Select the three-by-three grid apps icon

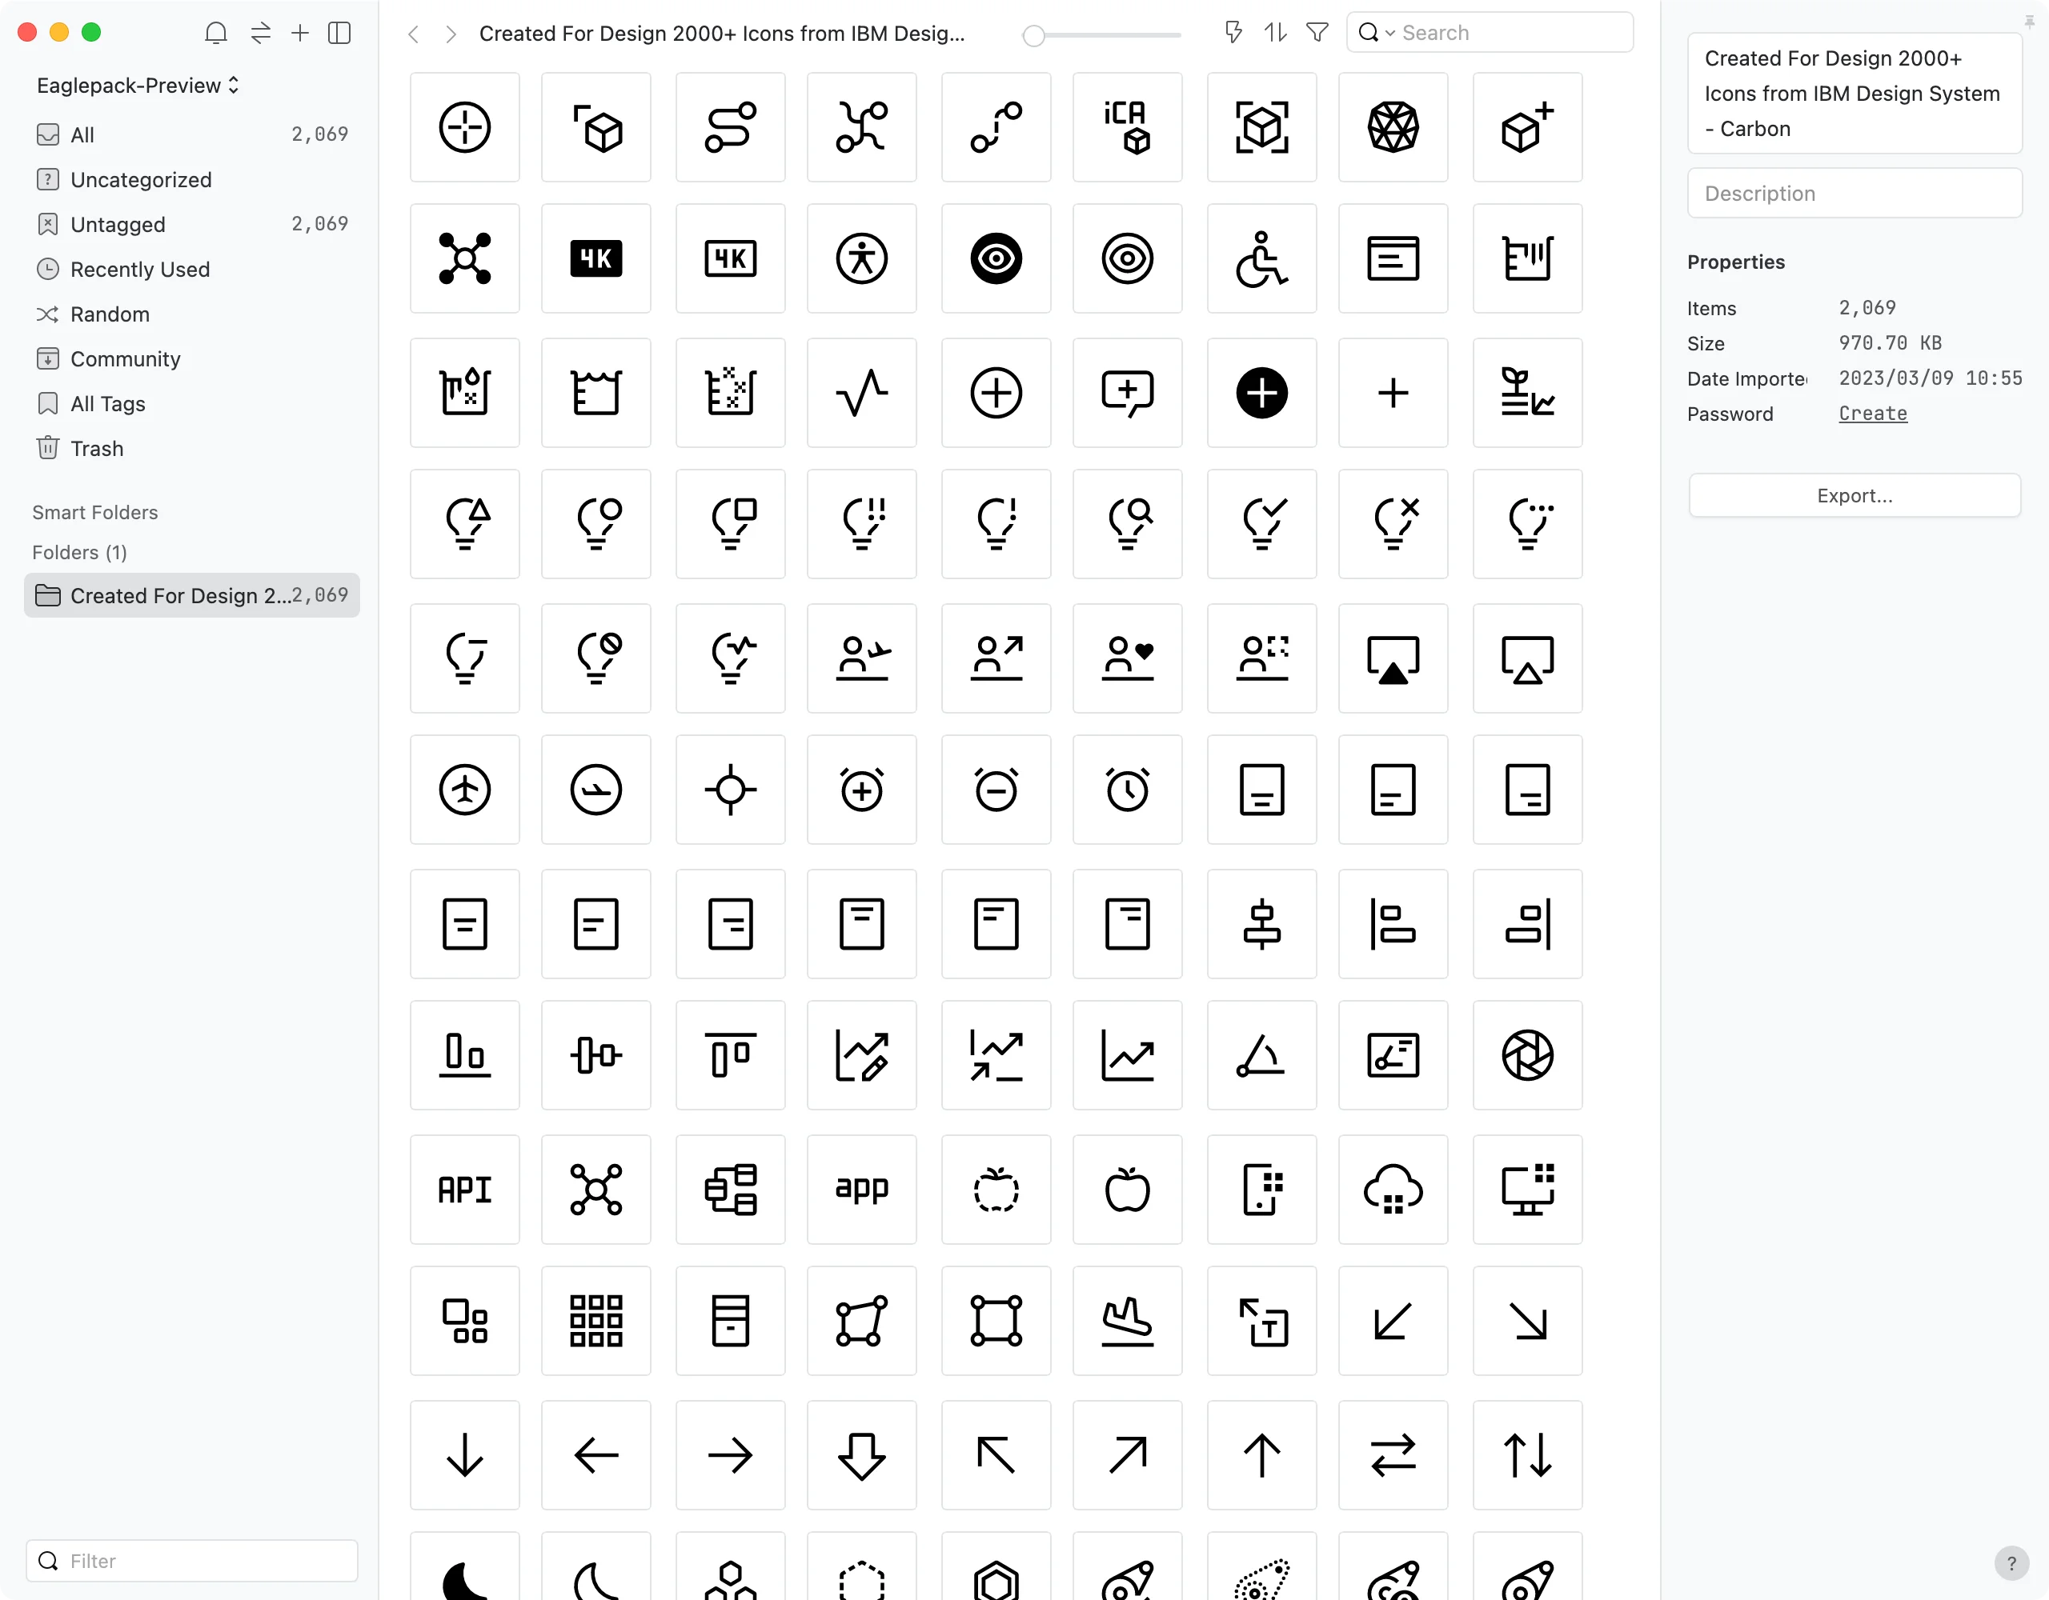(x=595, y=1321)
